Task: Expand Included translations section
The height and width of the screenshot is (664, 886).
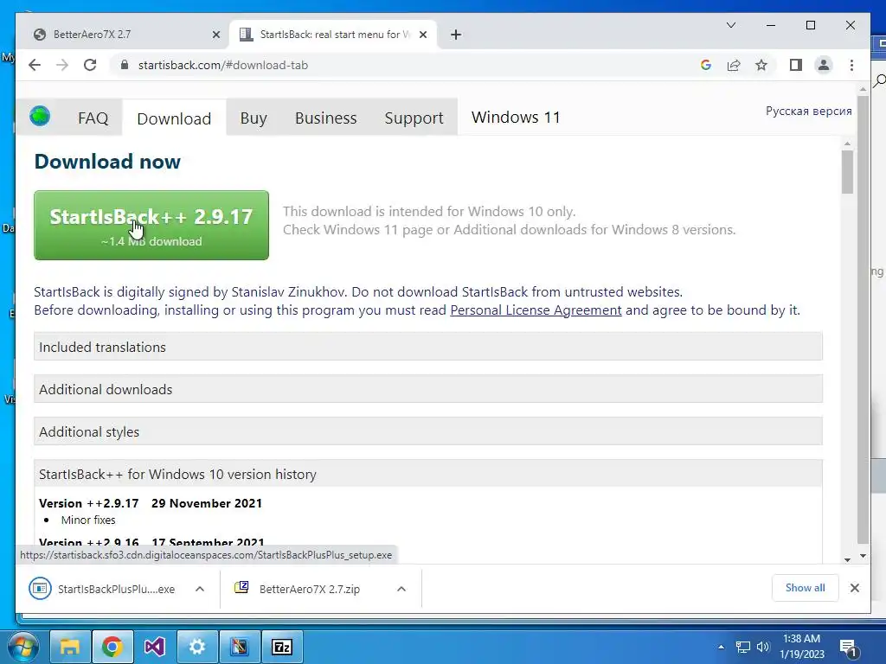Action: point(428,347)
